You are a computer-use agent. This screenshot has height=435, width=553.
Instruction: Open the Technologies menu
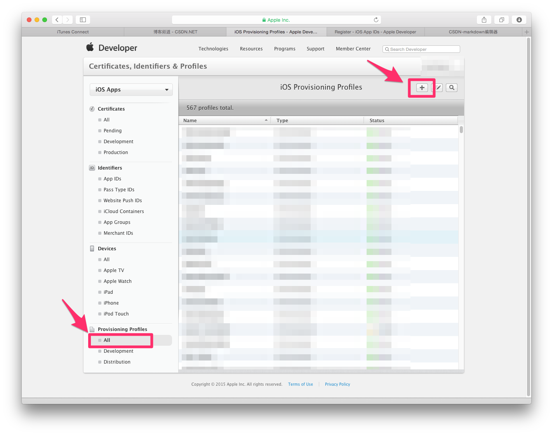(x=213, y=49)
